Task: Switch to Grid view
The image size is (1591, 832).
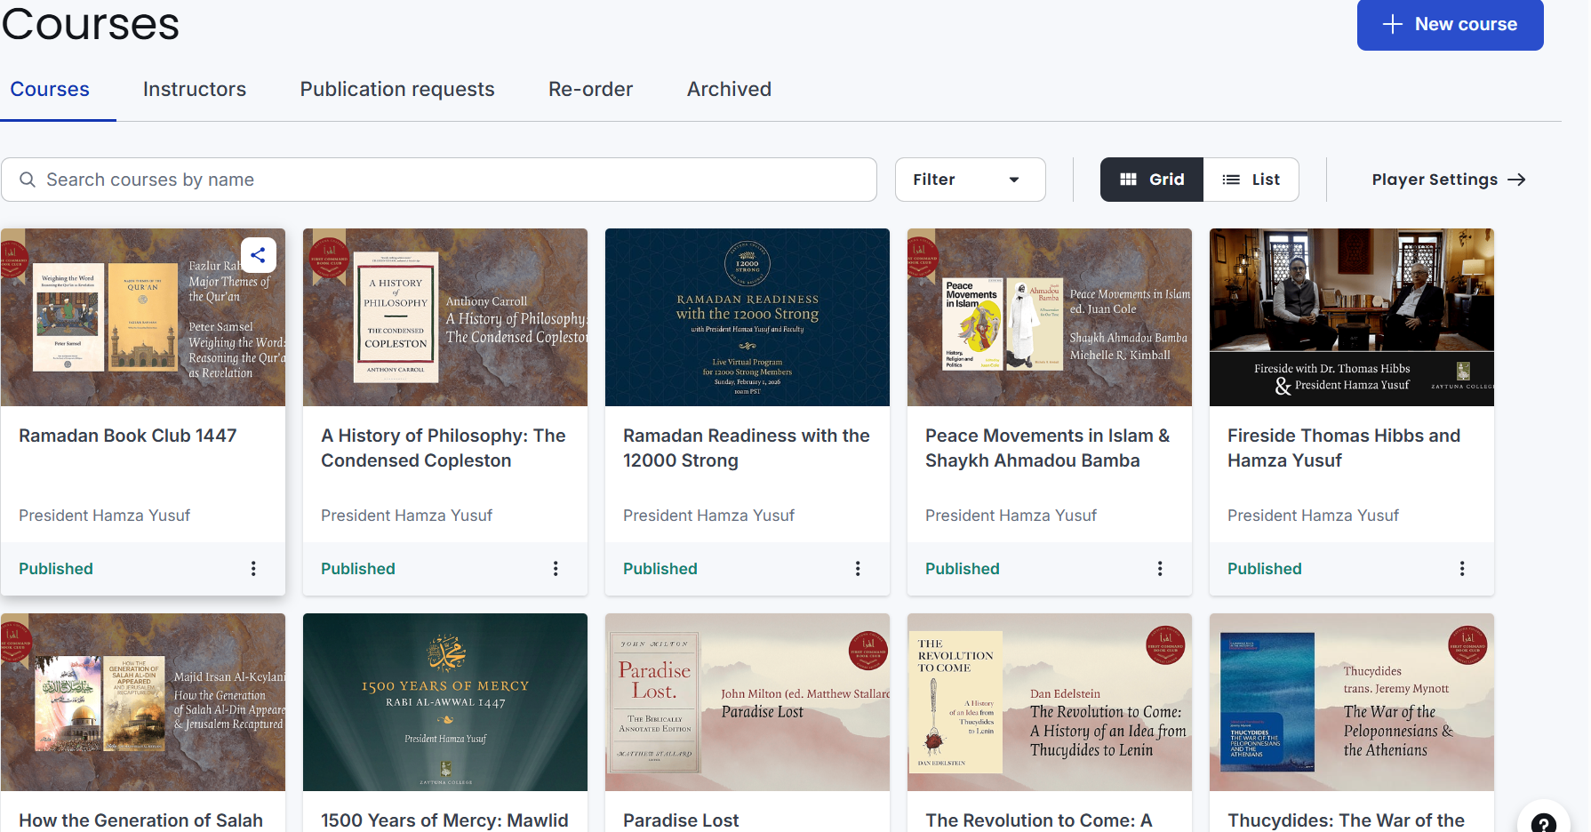Action: click(1151, 180)
